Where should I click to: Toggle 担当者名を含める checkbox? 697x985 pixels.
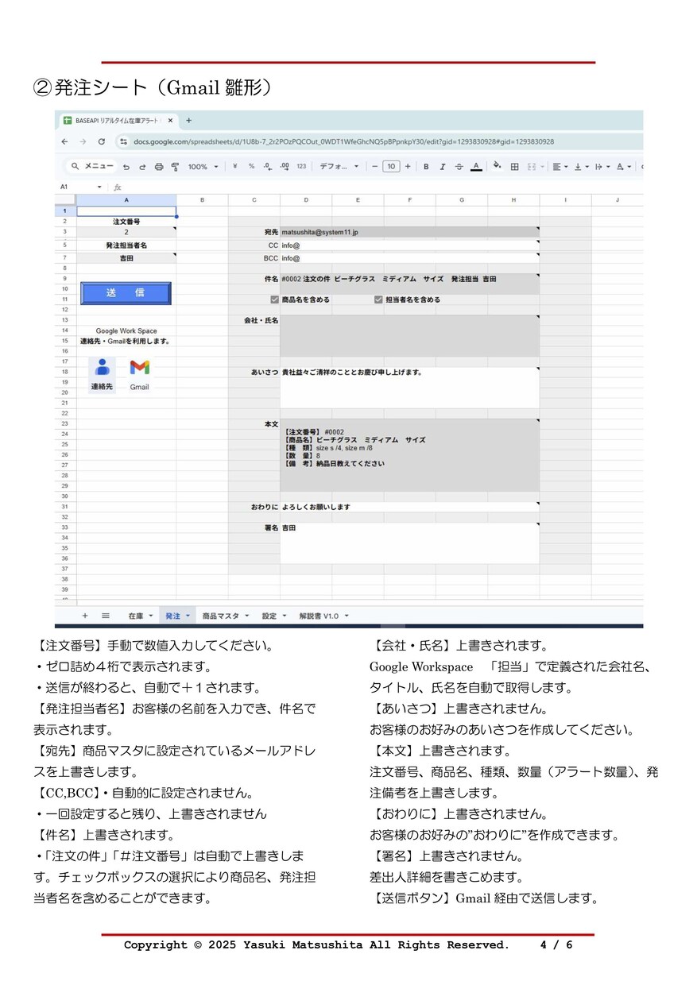click(x=378, y=300)
